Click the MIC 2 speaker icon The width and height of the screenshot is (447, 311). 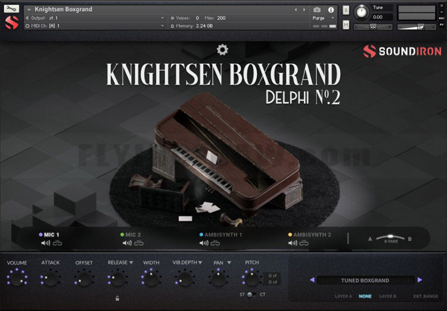[x=127, y=243]
